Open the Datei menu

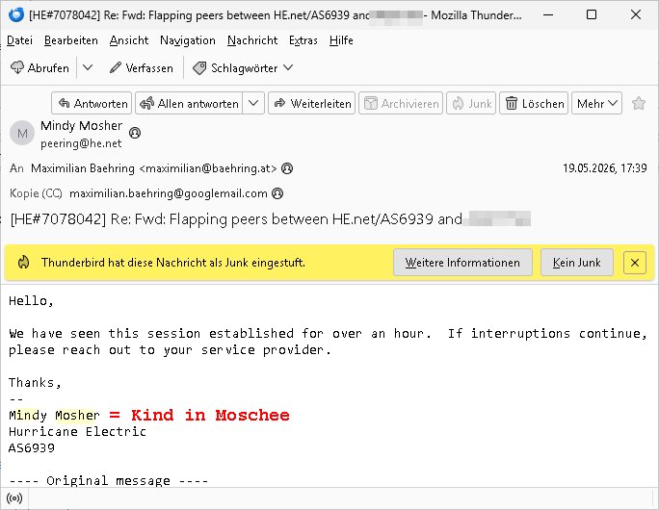[x=19, y=40]
